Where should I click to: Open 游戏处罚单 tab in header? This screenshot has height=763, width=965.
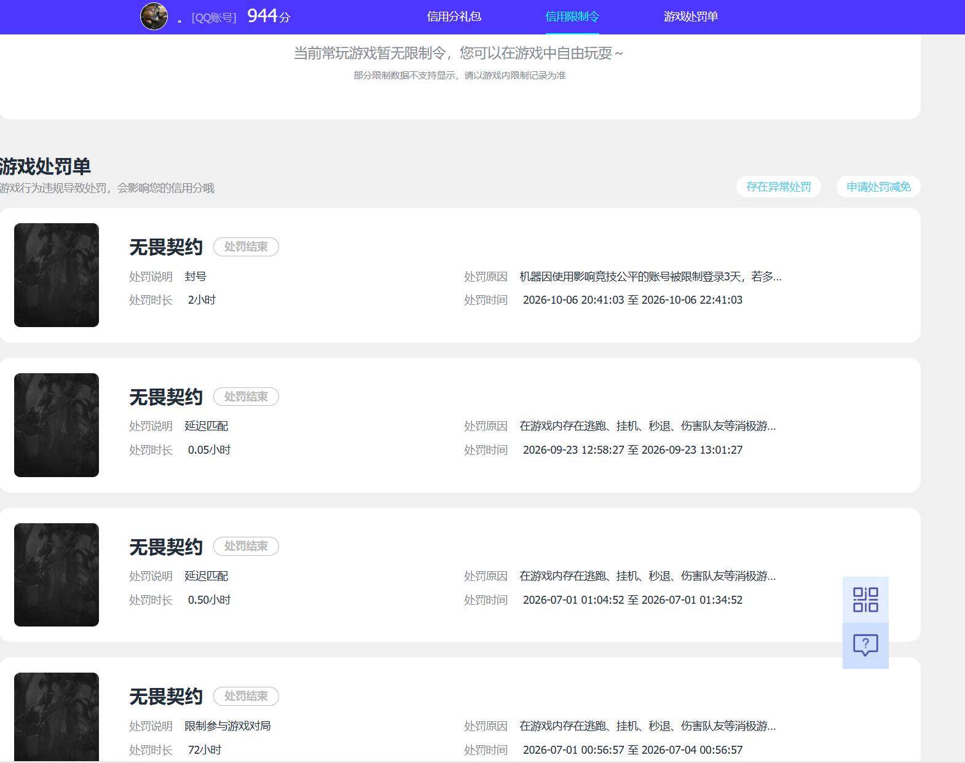(691, 17)
